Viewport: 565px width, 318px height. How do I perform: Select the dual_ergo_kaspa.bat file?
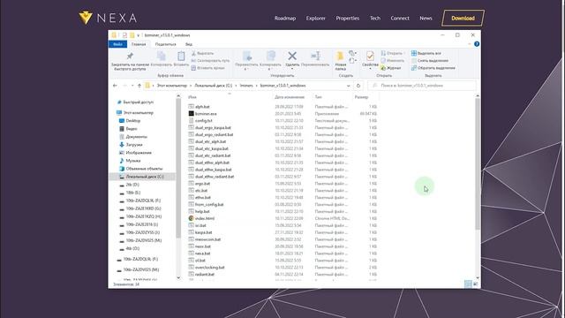(213, 127)
